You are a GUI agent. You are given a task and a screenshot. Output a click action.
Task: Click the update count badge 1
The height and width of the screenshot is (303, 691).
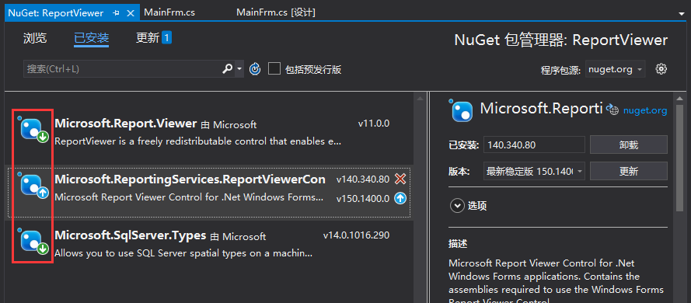[x=166, y=38]
